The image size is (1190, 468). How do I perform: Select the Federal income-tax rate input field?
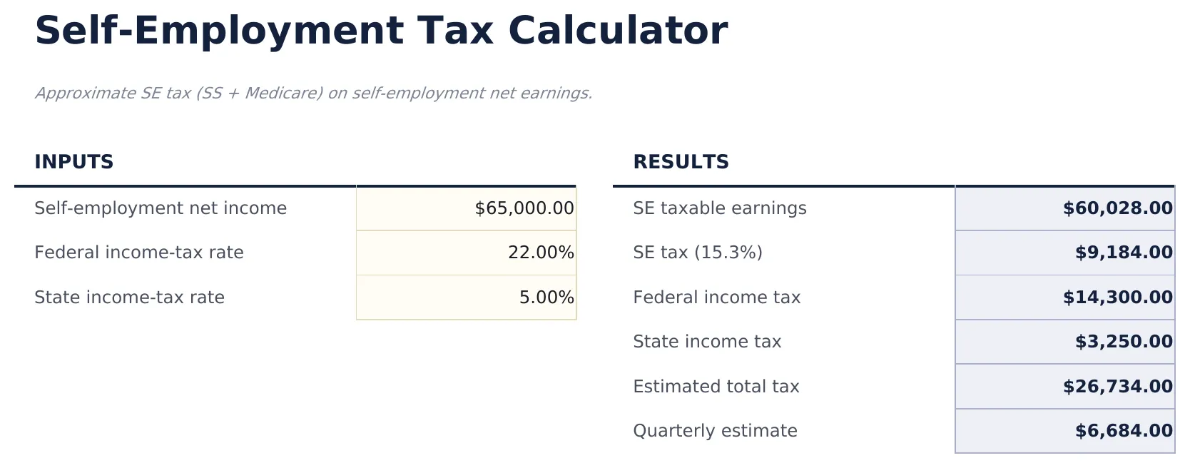[x=465, y=253]
